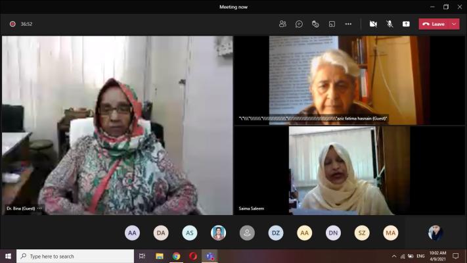Viewport: 467px width, 263px height.
Task: Open File Explorer from taskbar
Action: tap(159, 256)
